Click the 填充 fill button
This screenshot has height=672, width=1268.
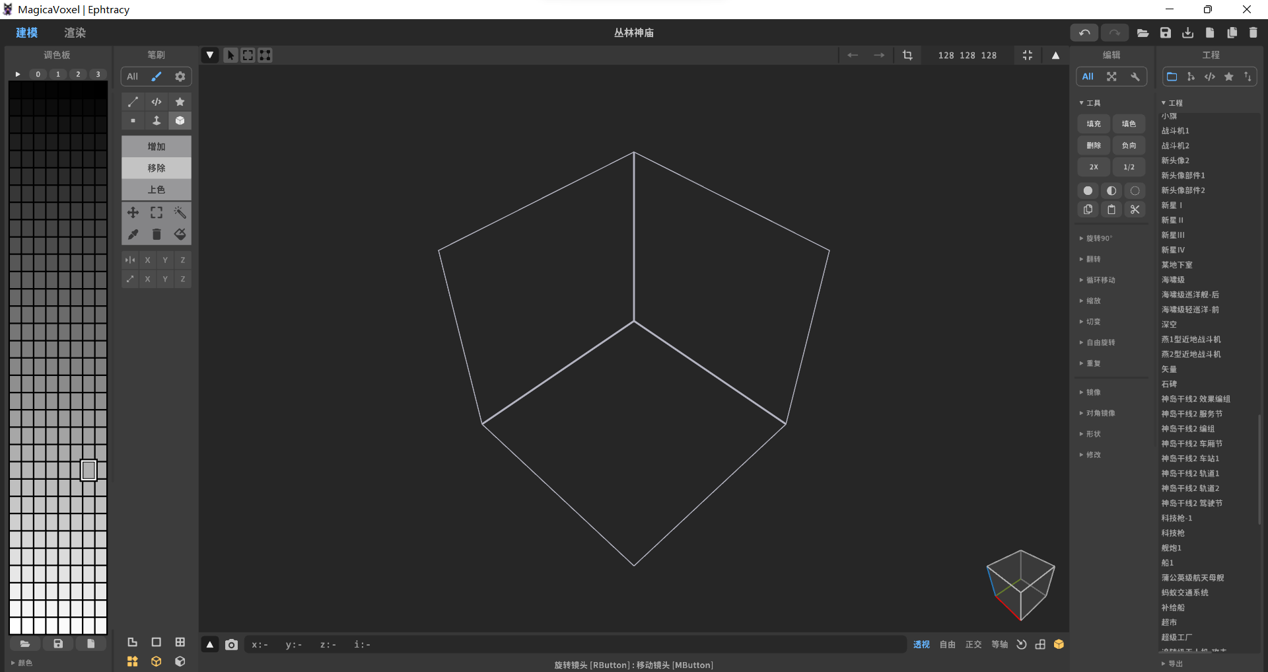[x=1094, y=124]
